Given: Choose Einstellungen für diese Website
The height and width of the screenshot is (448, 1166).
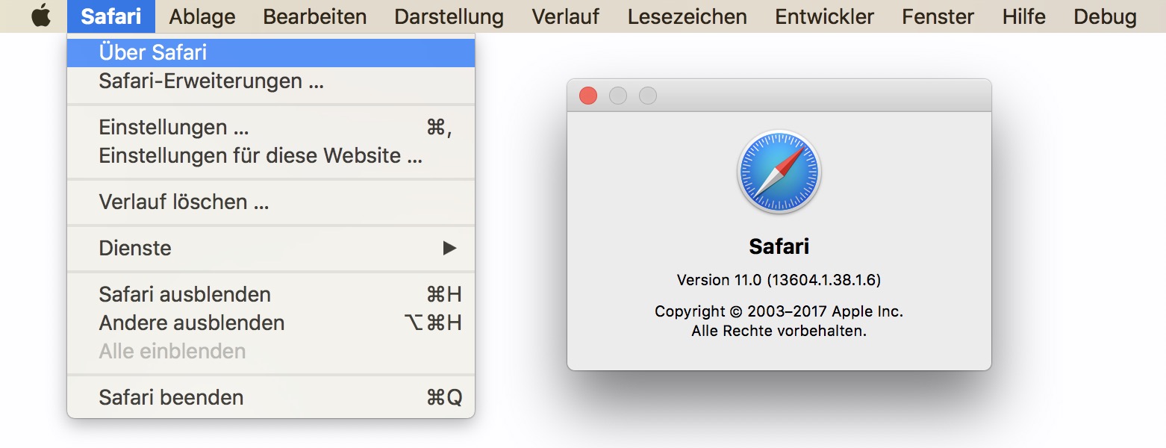Looking at the screenshot, I should click(261, 156).
